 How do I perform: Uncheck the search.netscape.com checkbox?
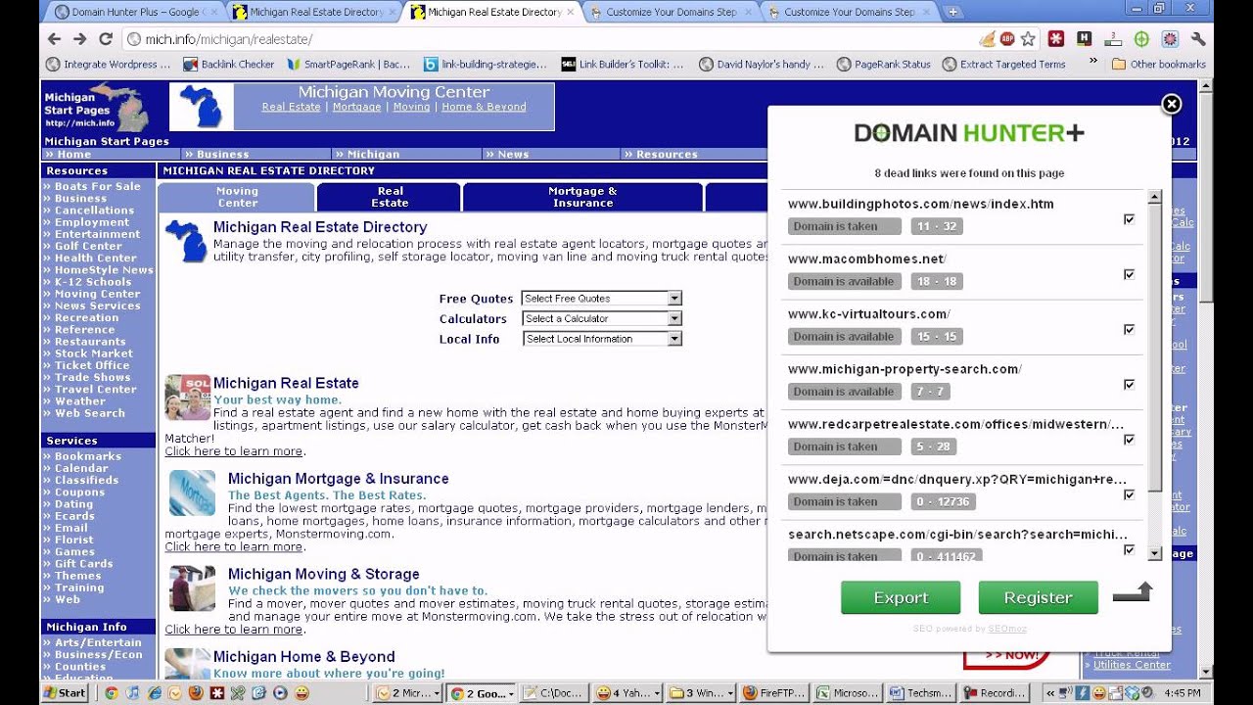[x=1129, y=549]
